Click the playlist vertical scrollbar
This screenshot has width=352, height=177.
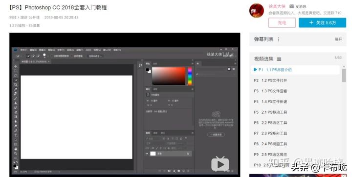pos(344,76)
